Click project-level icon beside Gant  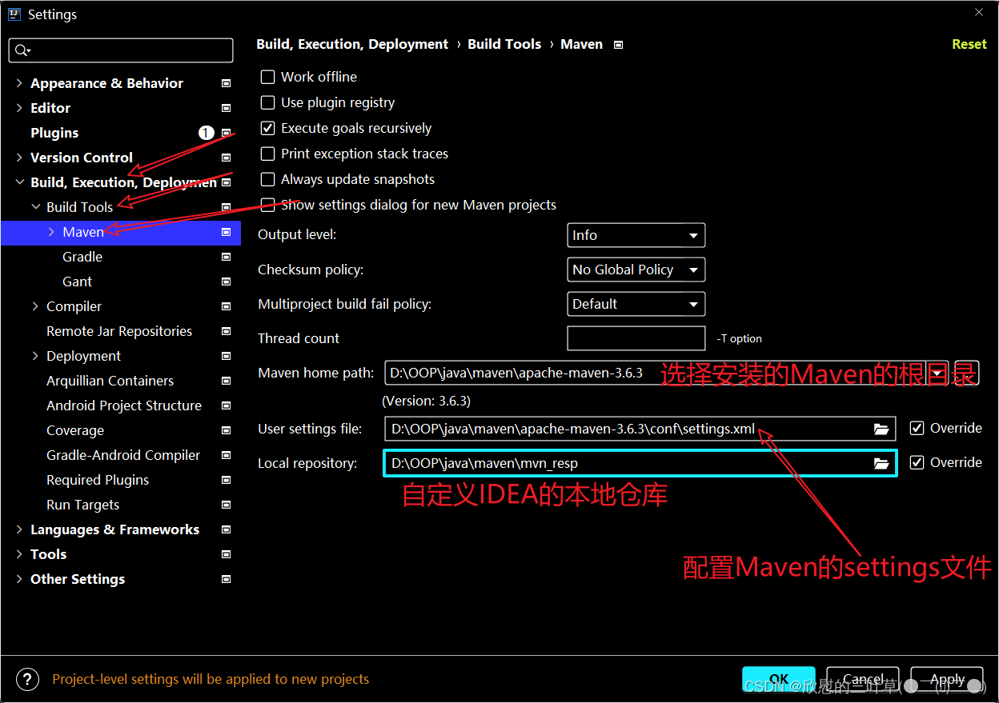[227, 282]
